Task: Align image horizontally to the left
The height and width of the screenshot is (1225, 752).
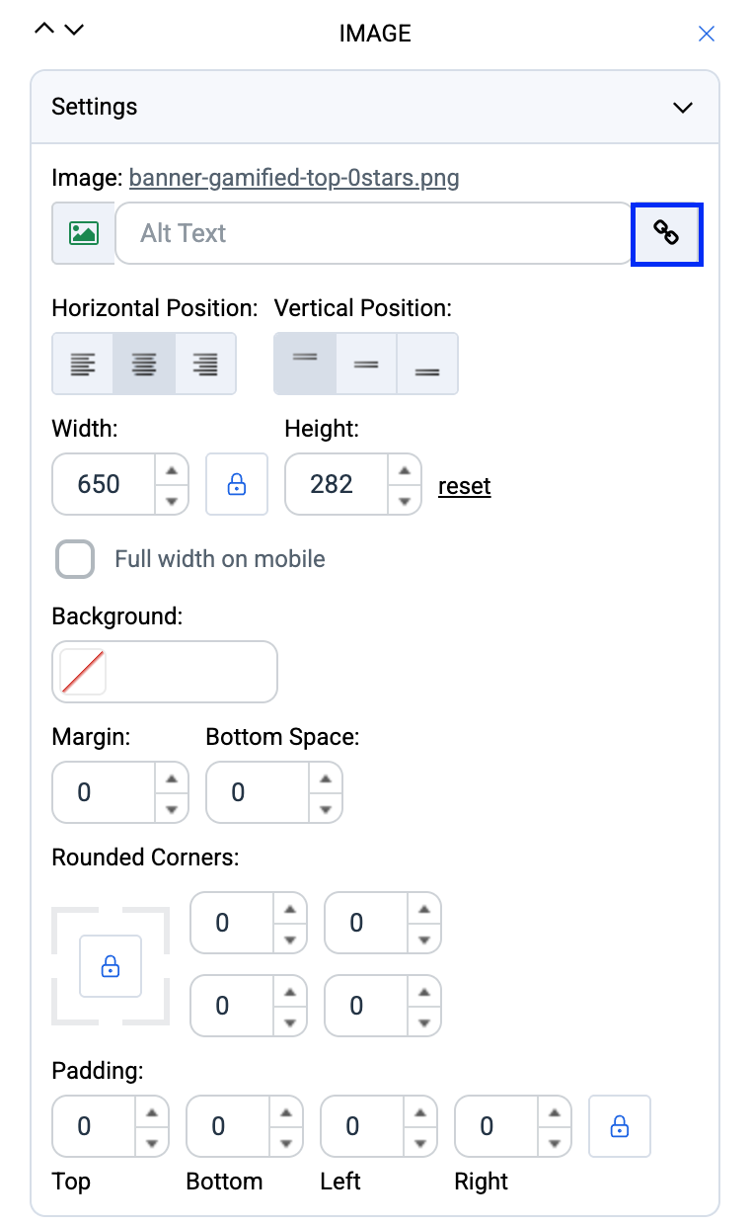Action: point(83,364)
